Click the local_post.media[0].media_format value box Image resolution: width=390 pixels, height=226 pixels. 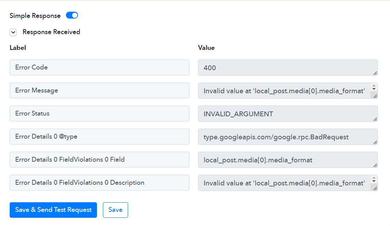pyautogui.click(x=288, y=160)
